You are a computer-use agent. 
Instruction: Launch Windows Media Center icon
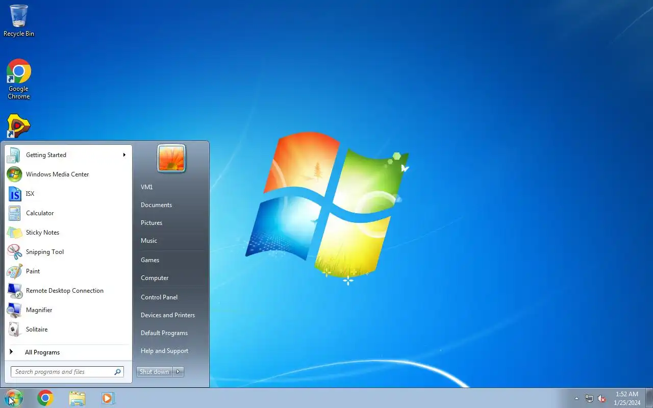coord(14,174)
